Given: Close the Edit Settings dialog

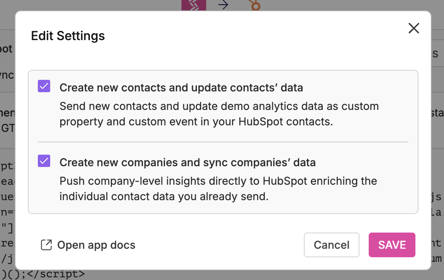Looking at the screenshot, I should [413, 28].
